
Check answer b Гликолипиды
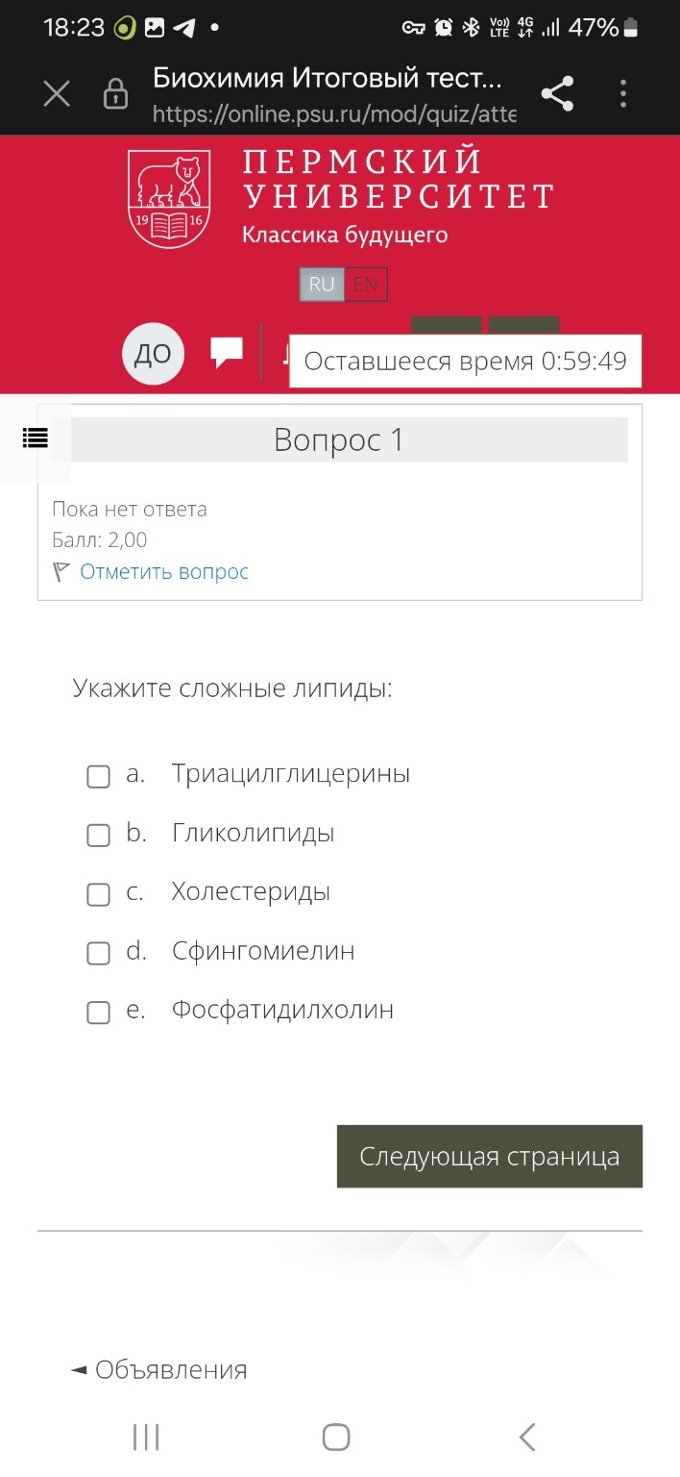(x=98, y=835)
